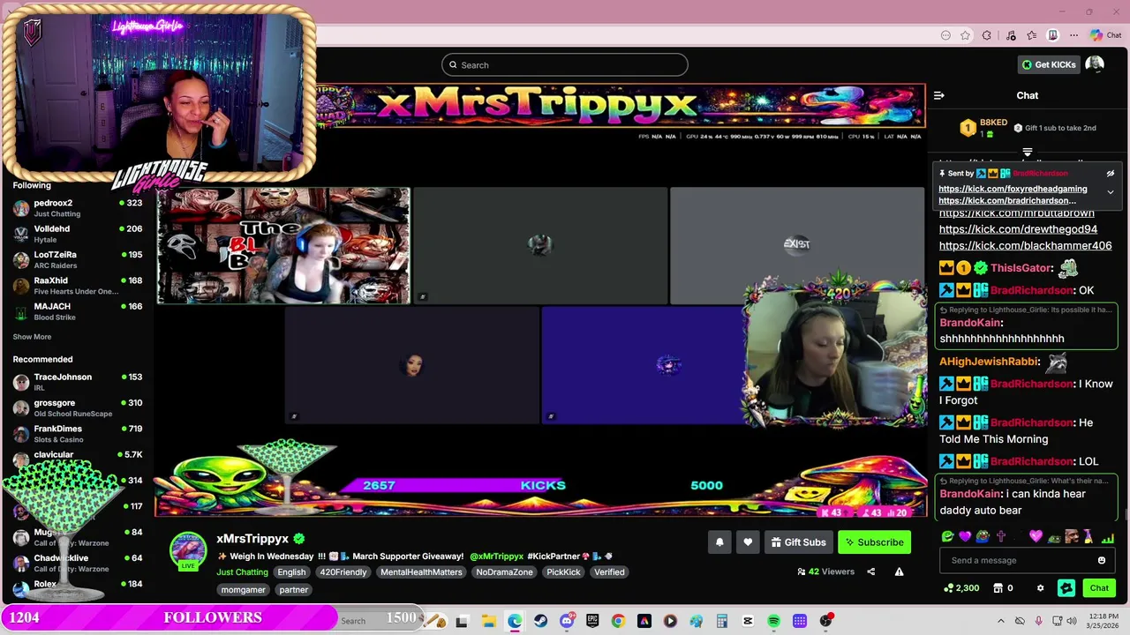Click the 2,300 channel points balance

961,588
